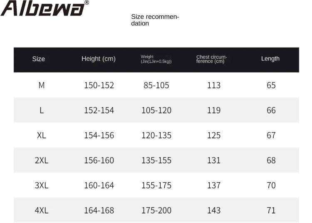Screen dimensions: 312x223
Task: Click chest circumference value 143
Action: click(x=214, y=210)
